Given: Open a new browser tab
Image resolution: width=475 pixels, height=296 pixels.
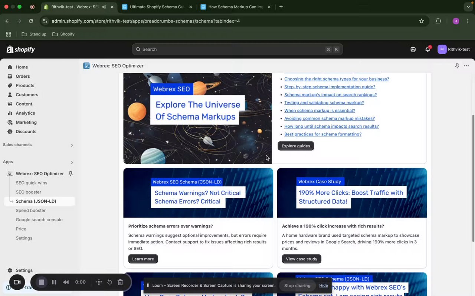Looking at the screenshot, I should 281,7.
